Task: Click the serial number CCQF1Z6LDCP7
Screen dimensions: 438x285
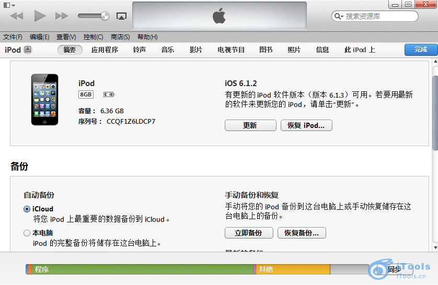Action: click(x=131, y=122)
